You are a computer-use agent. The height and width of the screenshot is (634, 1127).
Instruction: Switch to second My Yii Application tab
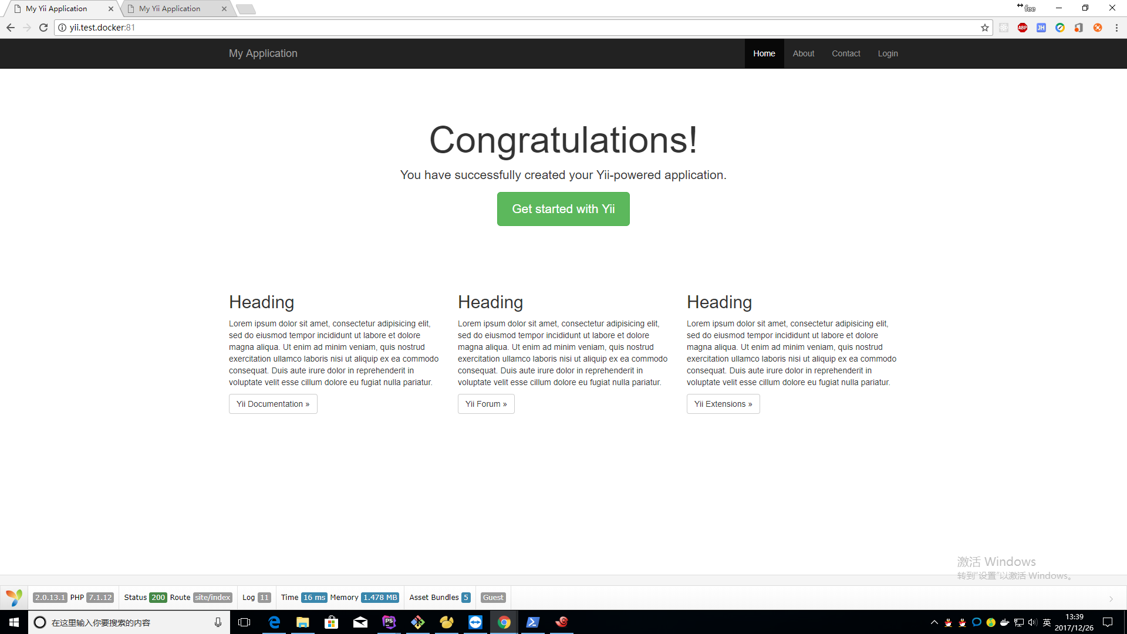click(x=170, y=9)
